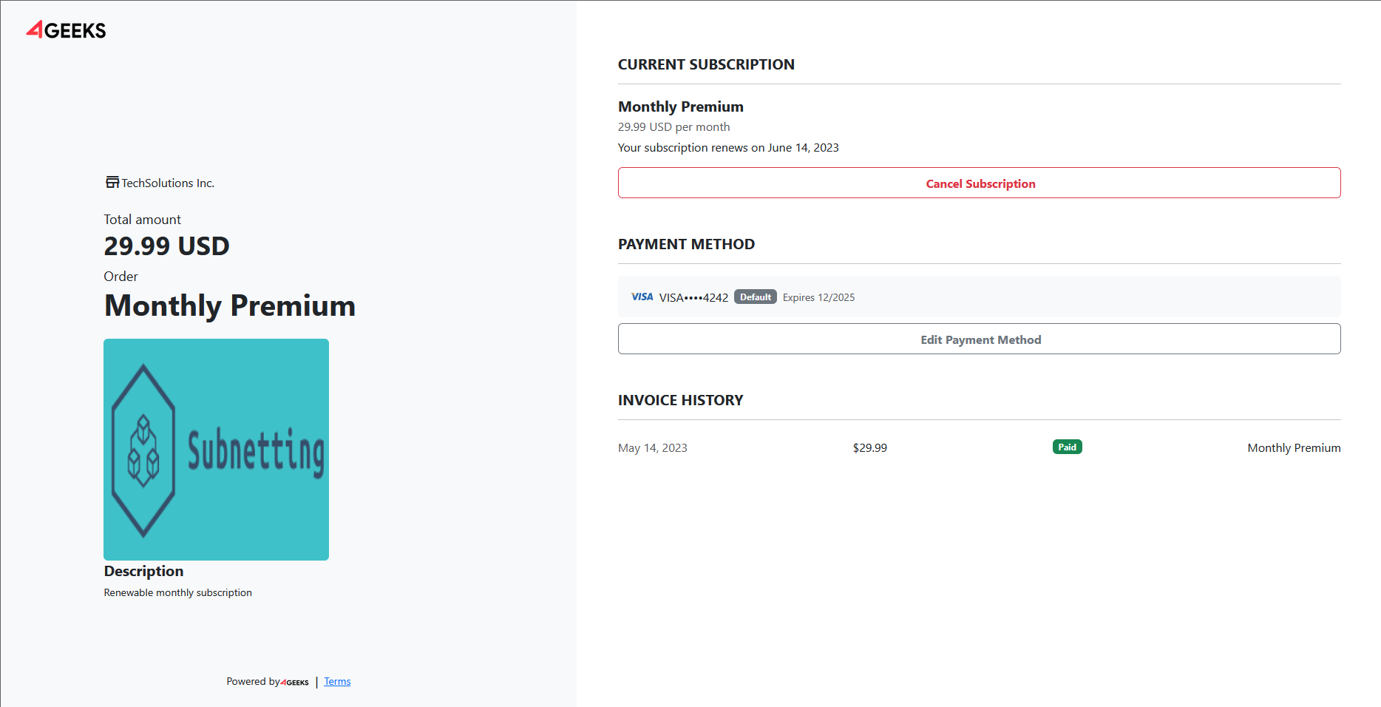This screenshot has width=1381, height=707.
Task: Click the Expires 12/2025 card expiry text
Action: [x=818, y=297]
